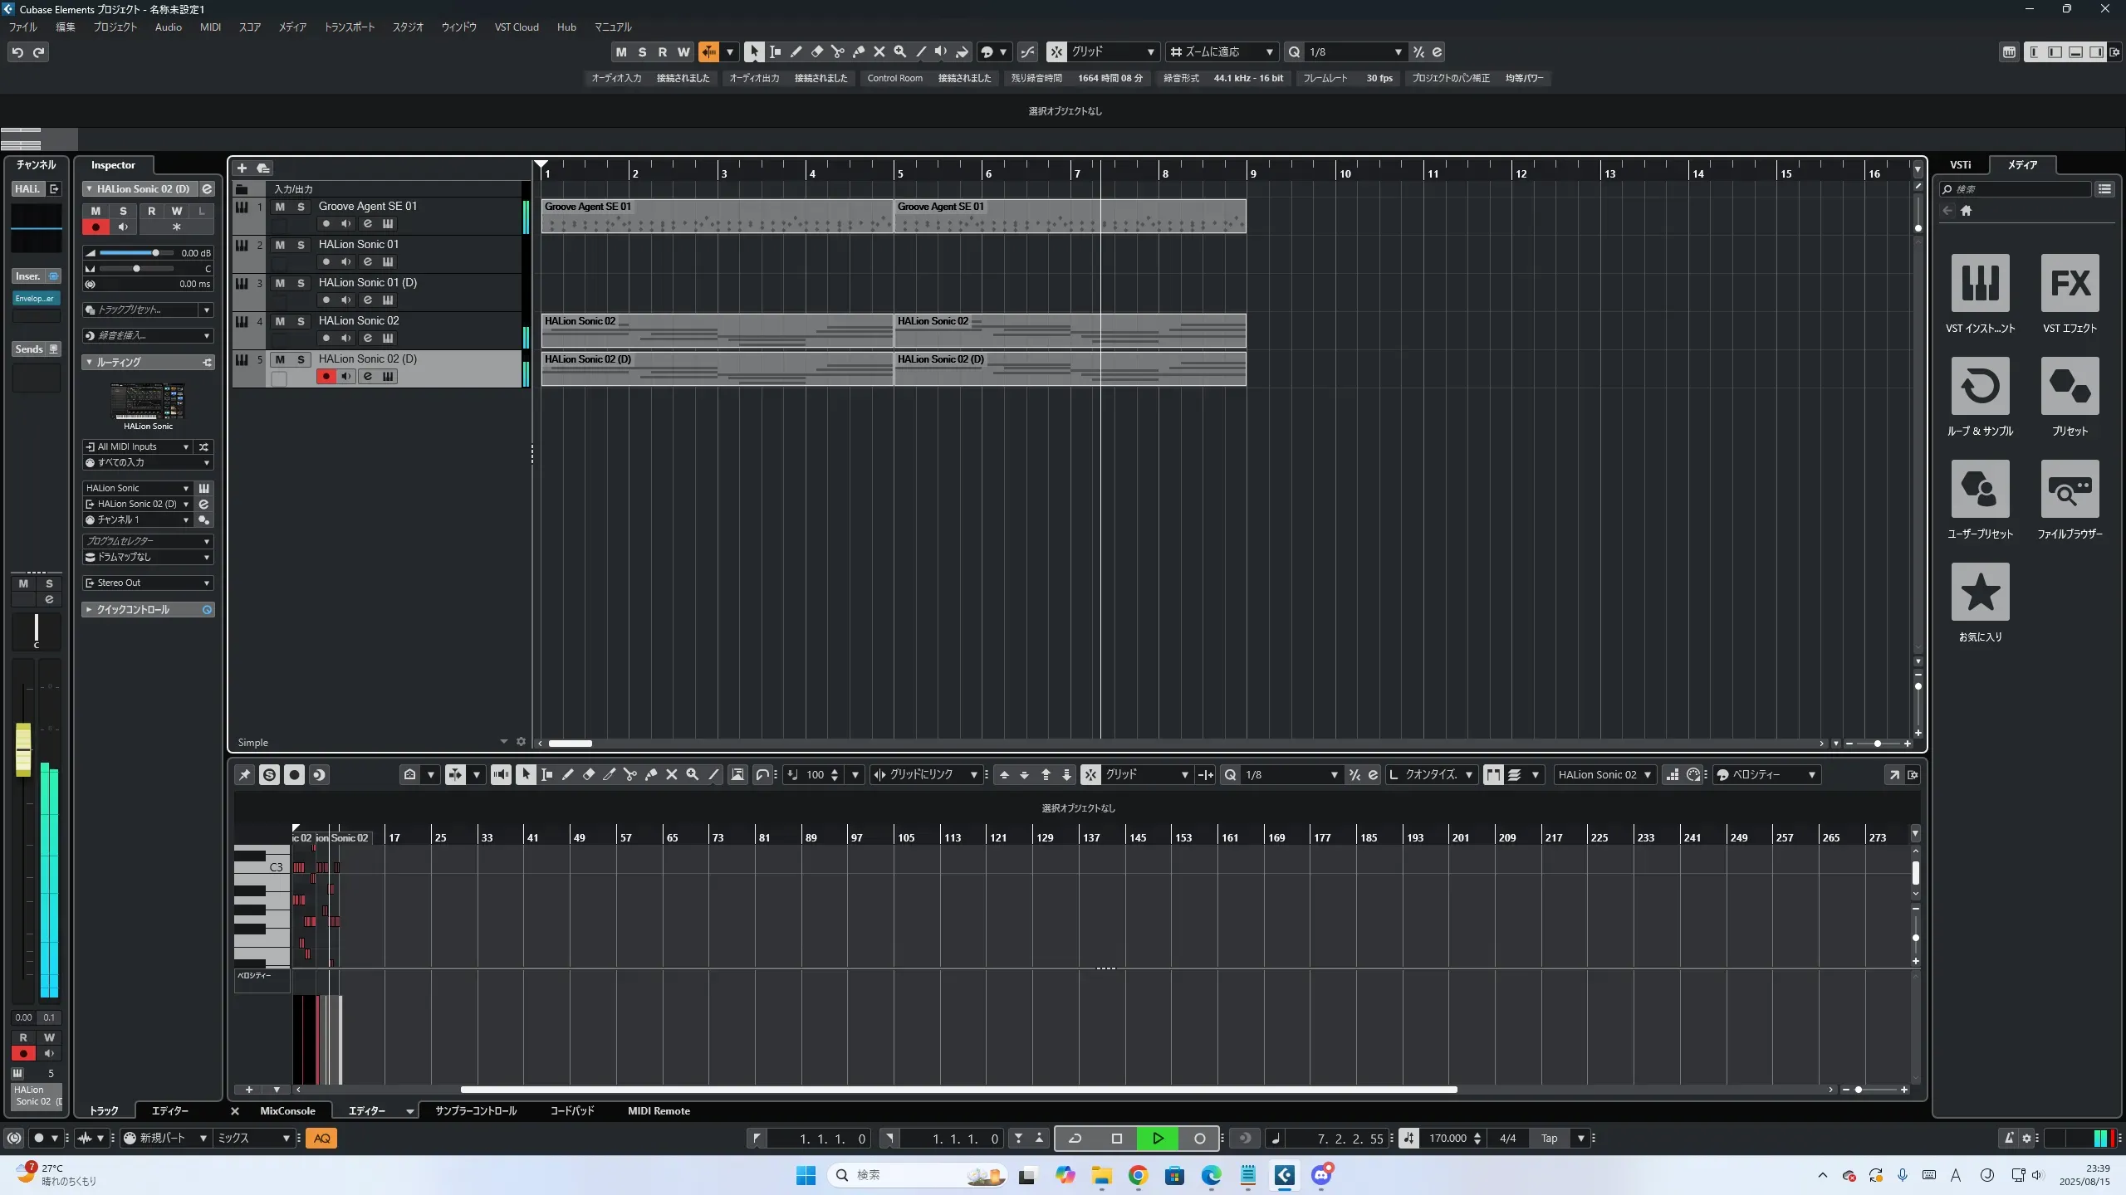Viewport: 2126px width, 1195px height.
Task: Select the Draw pencil tool in top toolbar
Action: 796,52
